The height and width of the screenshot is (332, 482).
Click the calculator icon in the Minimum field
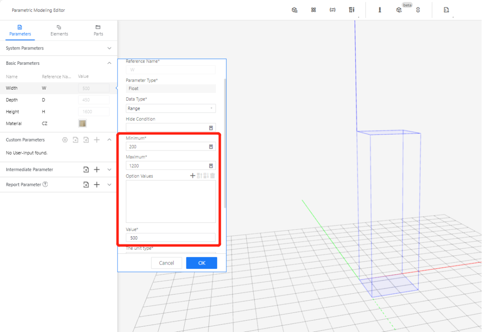click(x=211, y=147)
